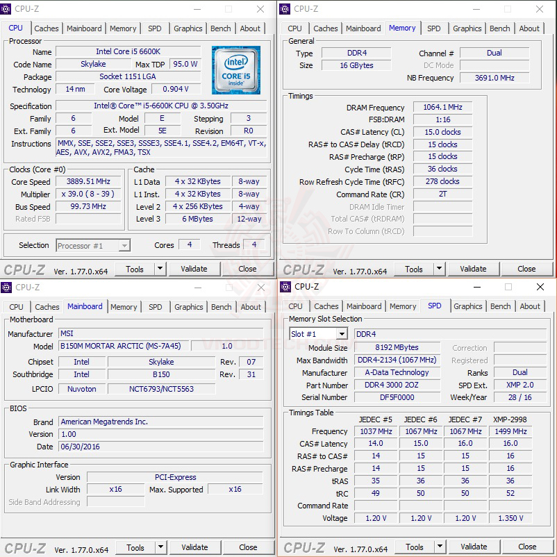Close the SPD window with X
Image resolution: width=557 pixels, height=557 pixels.
click(540, 287)
